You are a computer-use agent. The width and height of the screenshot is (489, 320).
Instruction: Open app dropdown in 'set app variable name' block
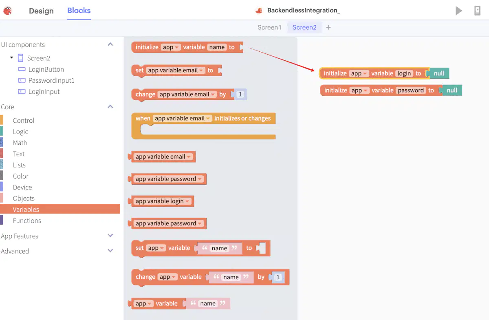click(156, 248)
